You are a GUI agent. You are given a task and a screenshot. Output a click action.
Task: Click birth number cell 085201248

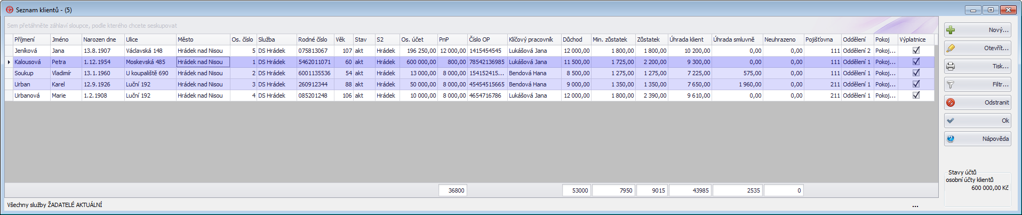[315, 95]
